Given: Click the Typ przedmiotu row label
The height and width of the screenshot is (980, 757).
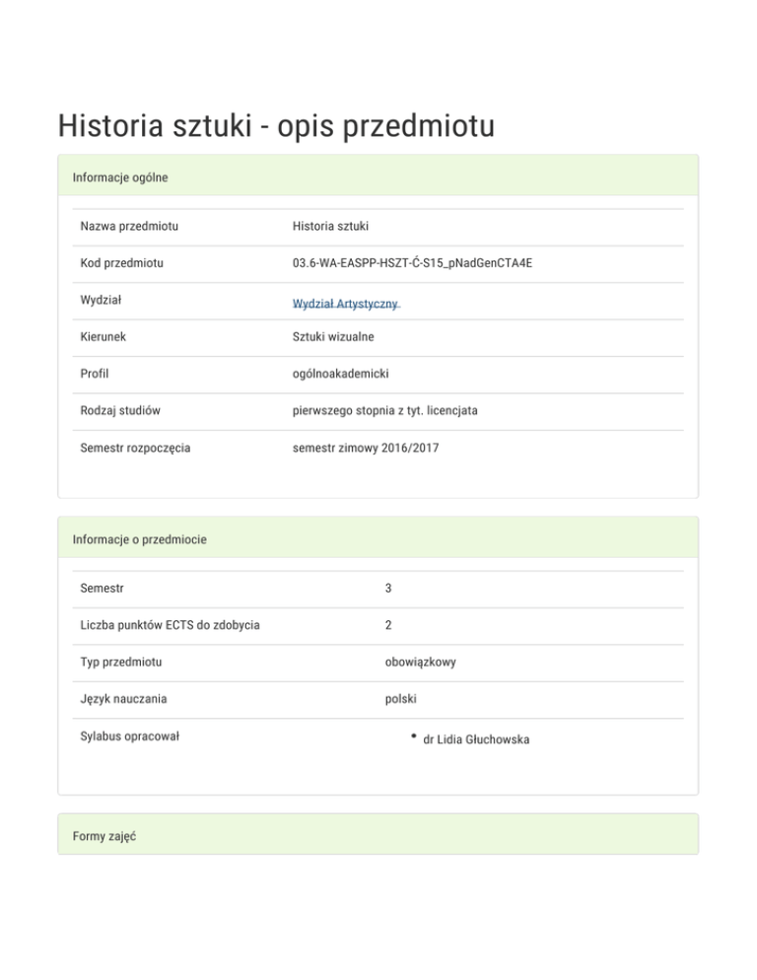Looking at the screenshot, I should [121, 663].
